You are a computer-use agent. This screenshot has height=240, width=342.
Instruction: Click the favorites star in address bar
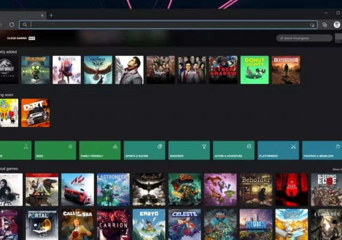pyautogui.click(x=312, y=25)
